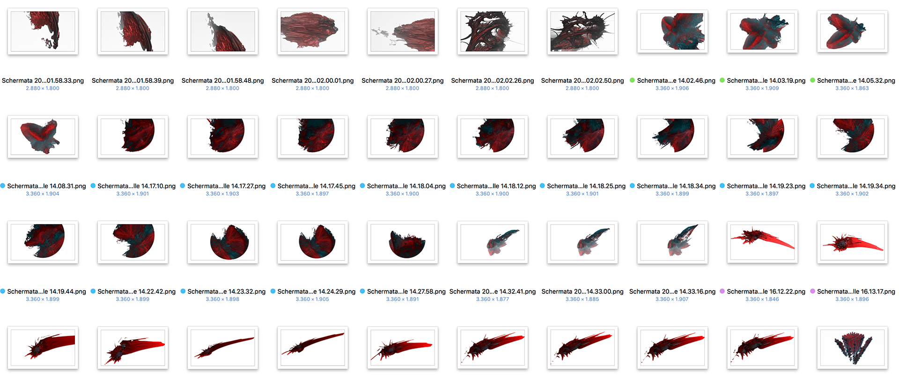Screen dimensions: 899x380
Task: Click blue tag dot of 14.18.04.png
Action: [x=362, y=186]
